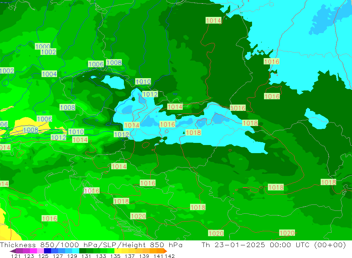Pick the dark navy blue legend swatch
This screenshot has width=352, height=258.
pos(48,251)
